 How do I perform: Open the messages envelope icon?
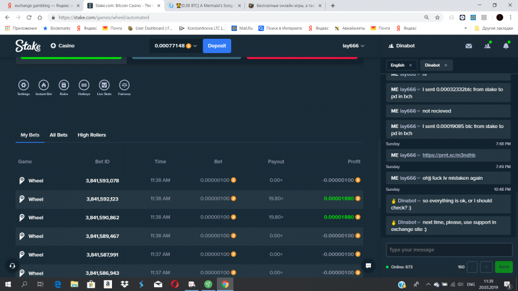(x=468, y=46)
